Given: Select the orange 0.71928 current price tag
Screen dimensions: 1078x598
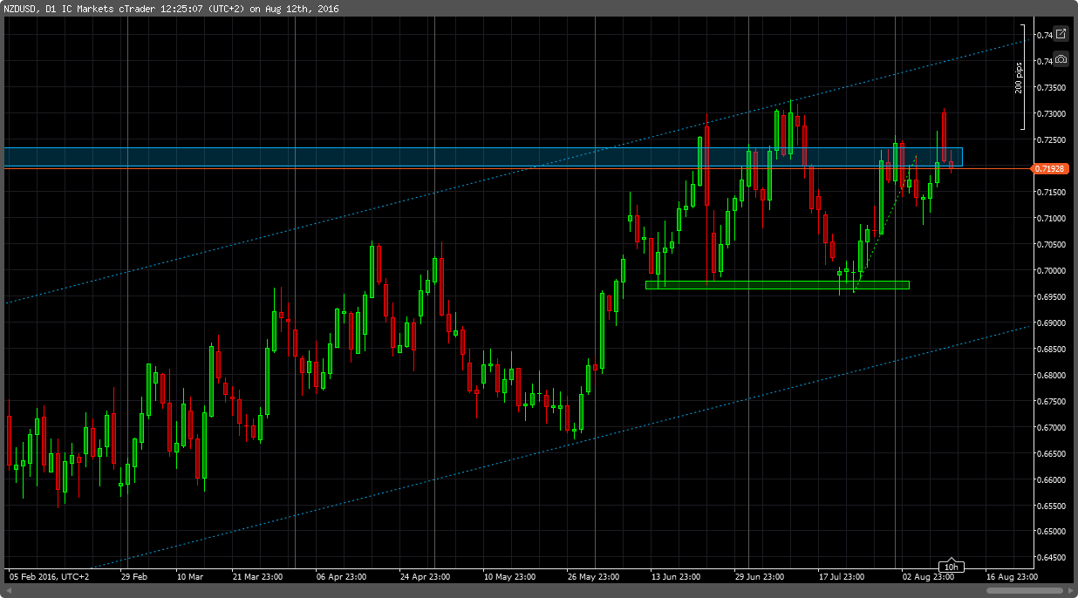Looking at the screenshot, I should click(x=1050, y=167).
